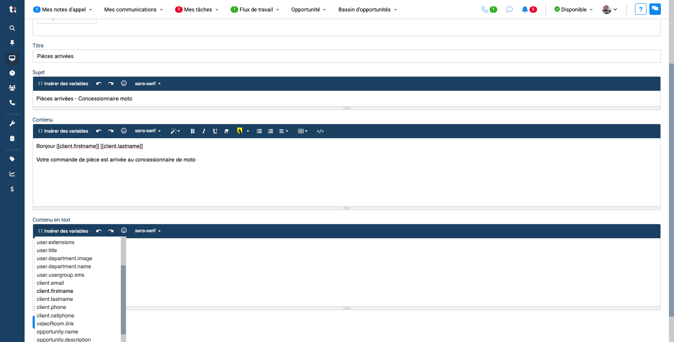Open emoji picker in Contenu en text toolbar
Image resolution: width=674 pixels, height=342 pixels.
coord(124,231)
